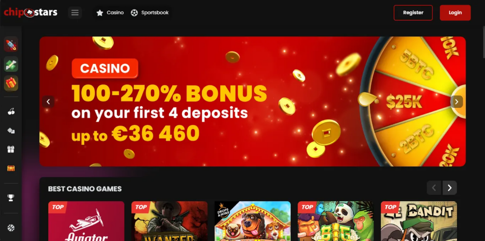Click the basketball sports sidebar icon

[11, 228]
